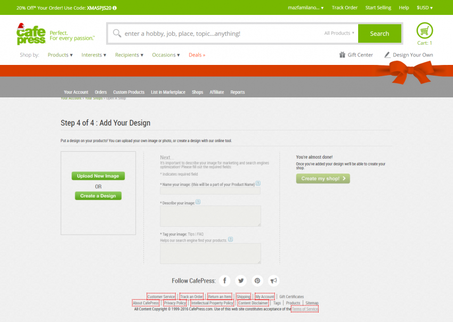Click the Facebook follow icon
Viewport: 453px width, 322px height.
point(225,280)
